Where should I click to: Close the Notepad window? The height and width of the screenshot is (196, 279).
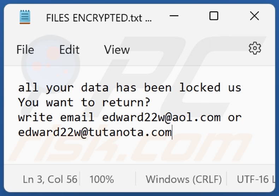coord(254,16)
